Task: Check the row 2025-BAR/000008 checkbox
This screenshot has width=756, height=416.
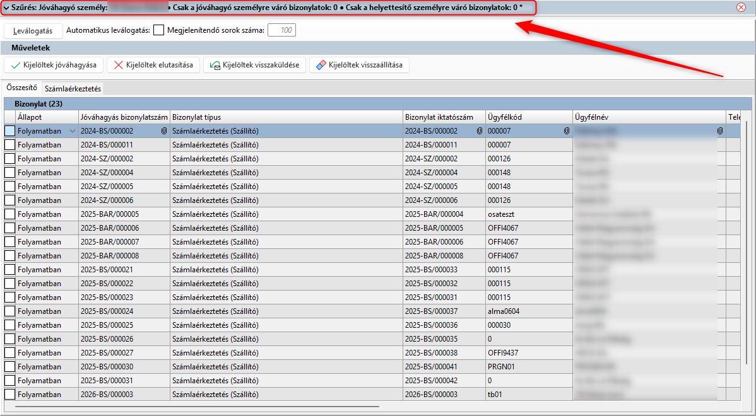Action: coord(9,255)
